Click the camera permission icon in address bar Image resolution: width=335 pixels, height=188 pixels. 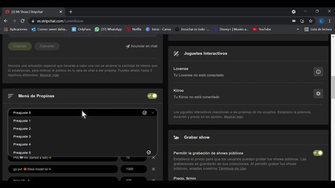[294, 21]
